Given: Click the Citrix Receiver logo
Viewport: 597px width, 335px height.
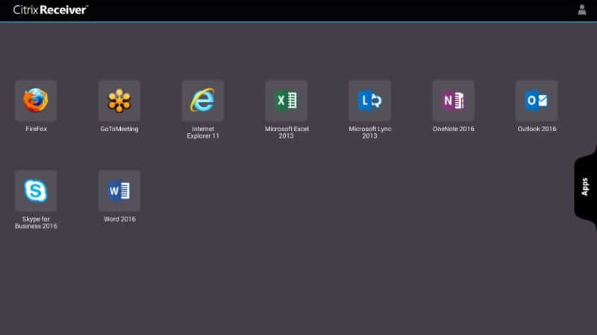Looking at the screenshot, I should (51, 10).
